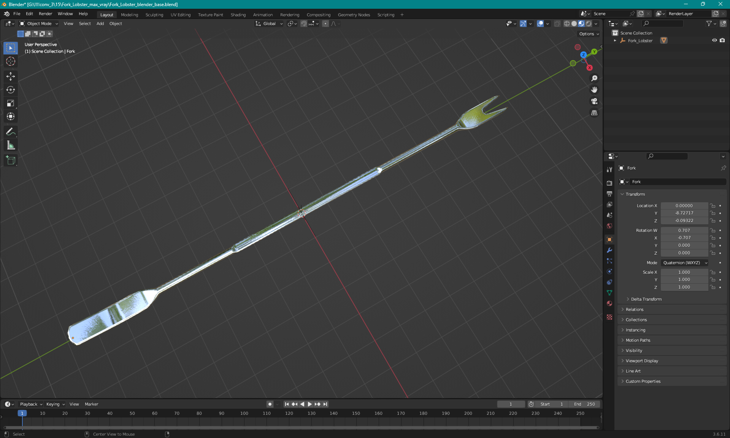Image resolution: width=730 pixels, height=438 pixels.
Task: Open the Modifiers wrench tab
Action: pyautogui.click(x=609, y=250)
